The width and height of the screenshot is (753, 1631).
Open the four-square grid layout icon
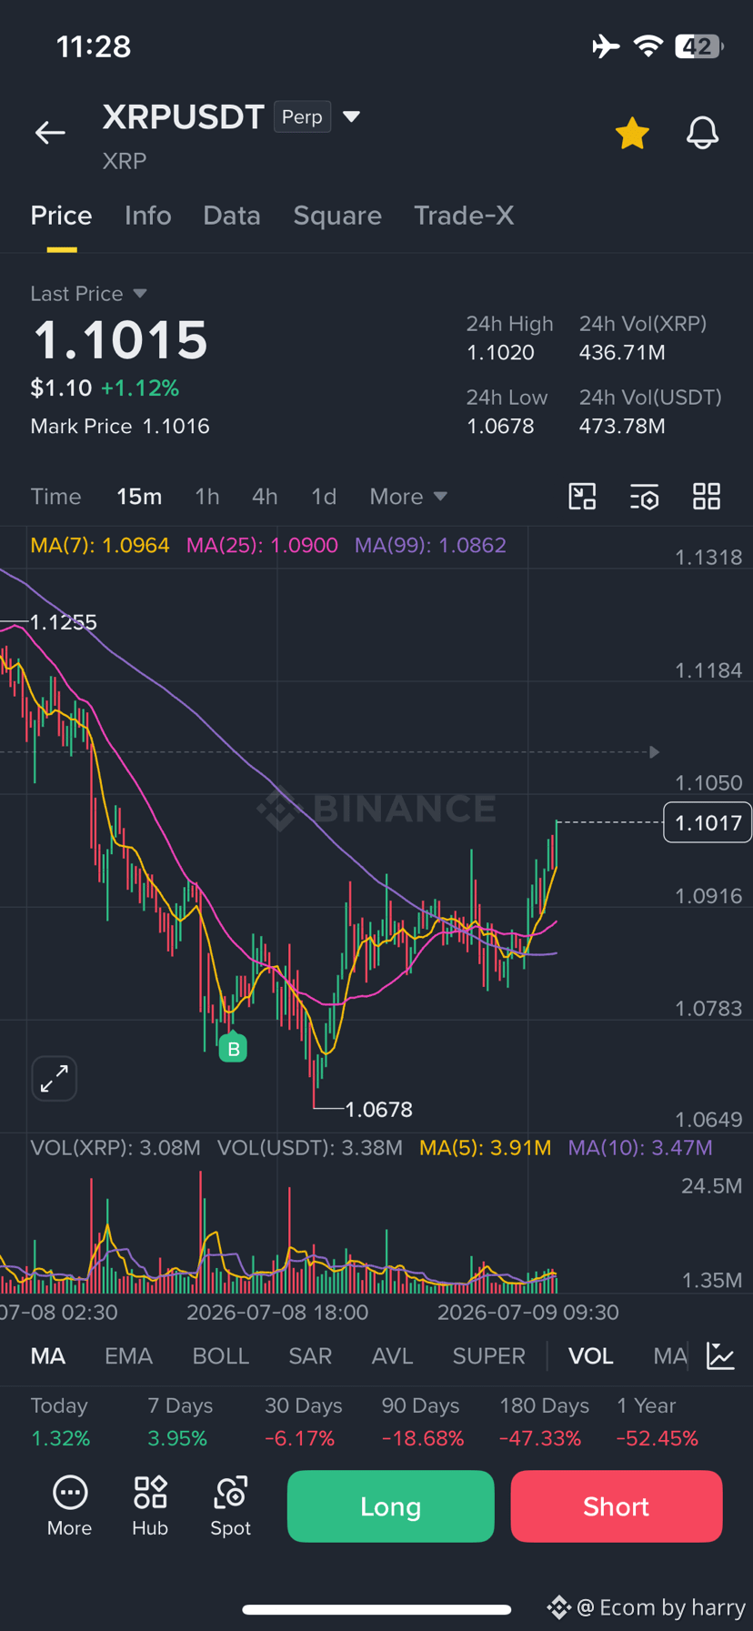[707, 497]
